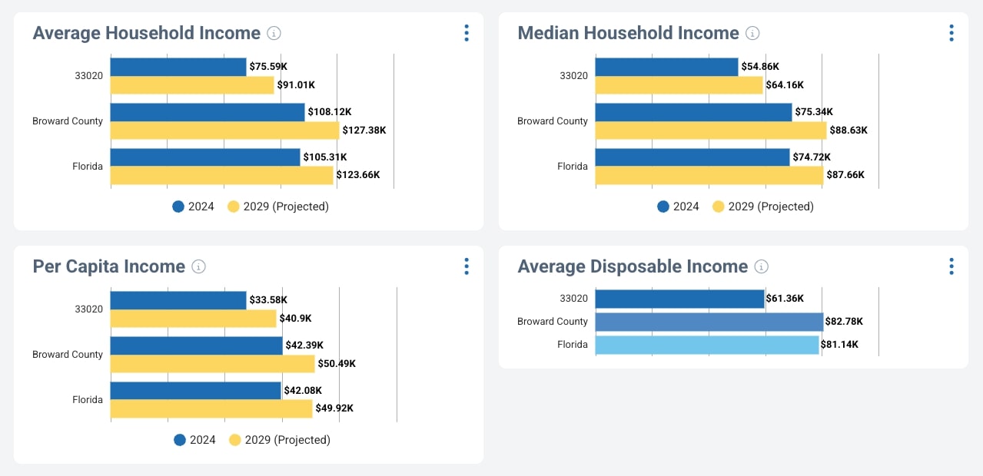Viewport: 983px width, 476px height.
Task: Click blue 2024 dot in Median Household legend
Action: [664, 207]
